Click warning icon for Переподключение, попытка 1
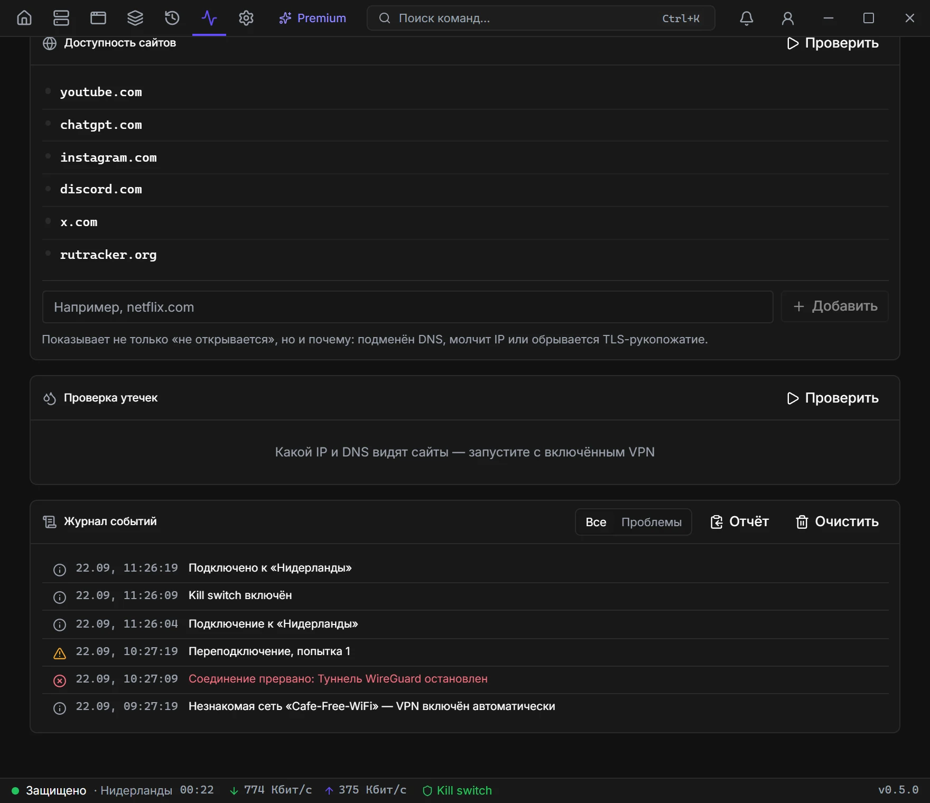 click(60, 653)
